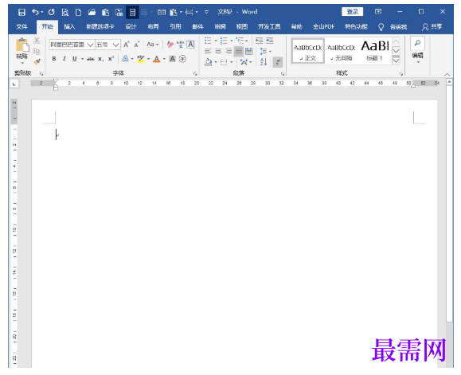Click the red font color button
This screenshot has height=375, width=461.
[x=157, y=59]
